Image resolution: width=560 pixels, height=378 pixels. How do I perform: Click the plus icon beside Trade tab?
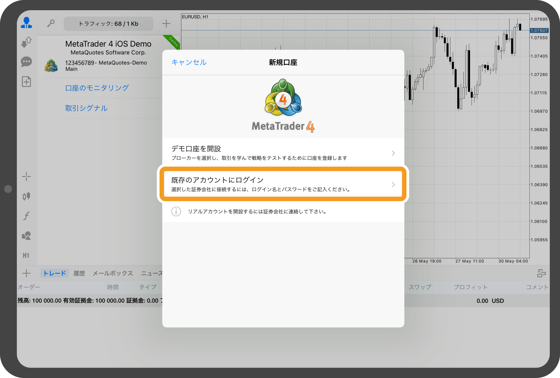(26, 273)
